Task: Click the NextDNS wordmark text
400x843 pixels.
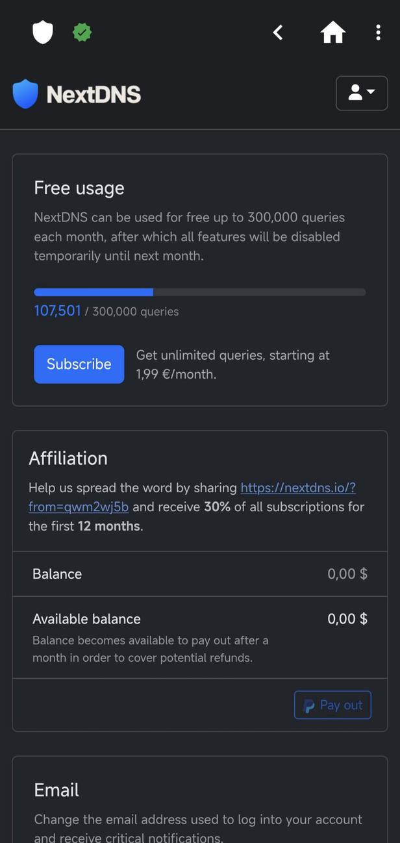Action: [94, 95]
